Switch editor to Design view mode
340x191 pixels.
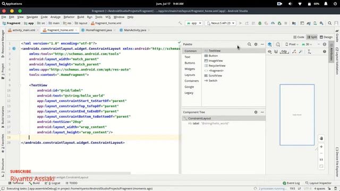pyautogui.click(x=326, y=37)
